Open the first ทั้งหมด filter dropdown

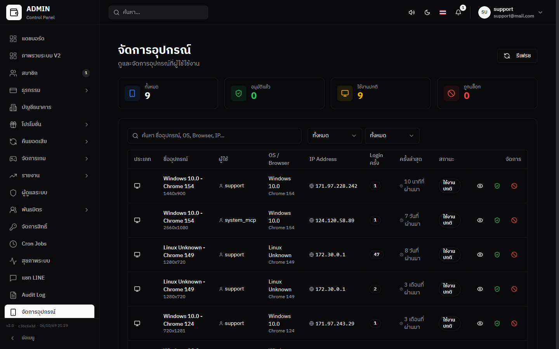(x=335, y=136)
